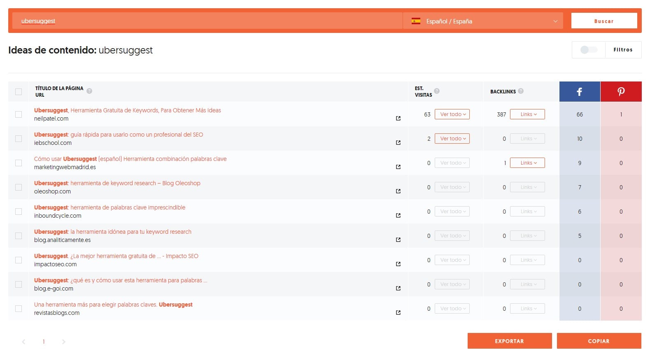Screen dimensions: 657x349
Task: Expand Ver todo for marketingwebmadrid.es
Action: [x=452, y=163]
